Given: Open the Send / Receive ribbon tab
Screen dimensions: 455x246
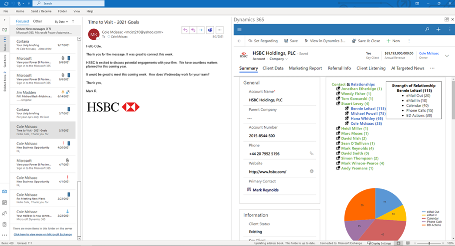Looking at the screenshot, I should click(41, 11).
